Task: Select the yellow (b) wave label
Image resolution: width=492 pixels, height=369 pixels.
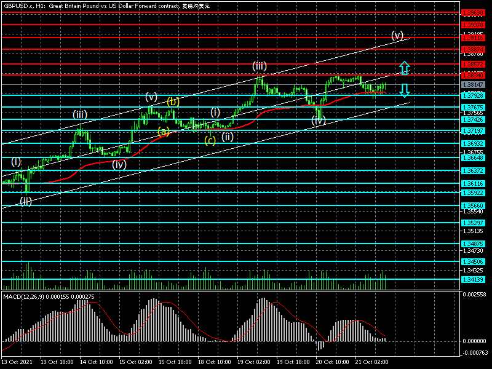Action: pyautogui.click(x=173, y=101)
